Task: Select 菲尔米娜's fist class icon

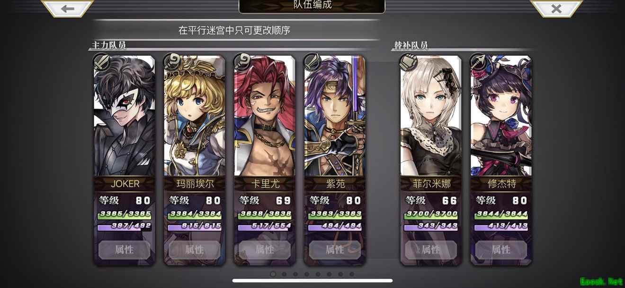Action: click(x=408, y=62)
